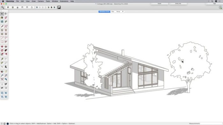Open the Search magnifier in the toolbar

coord(3,7)
